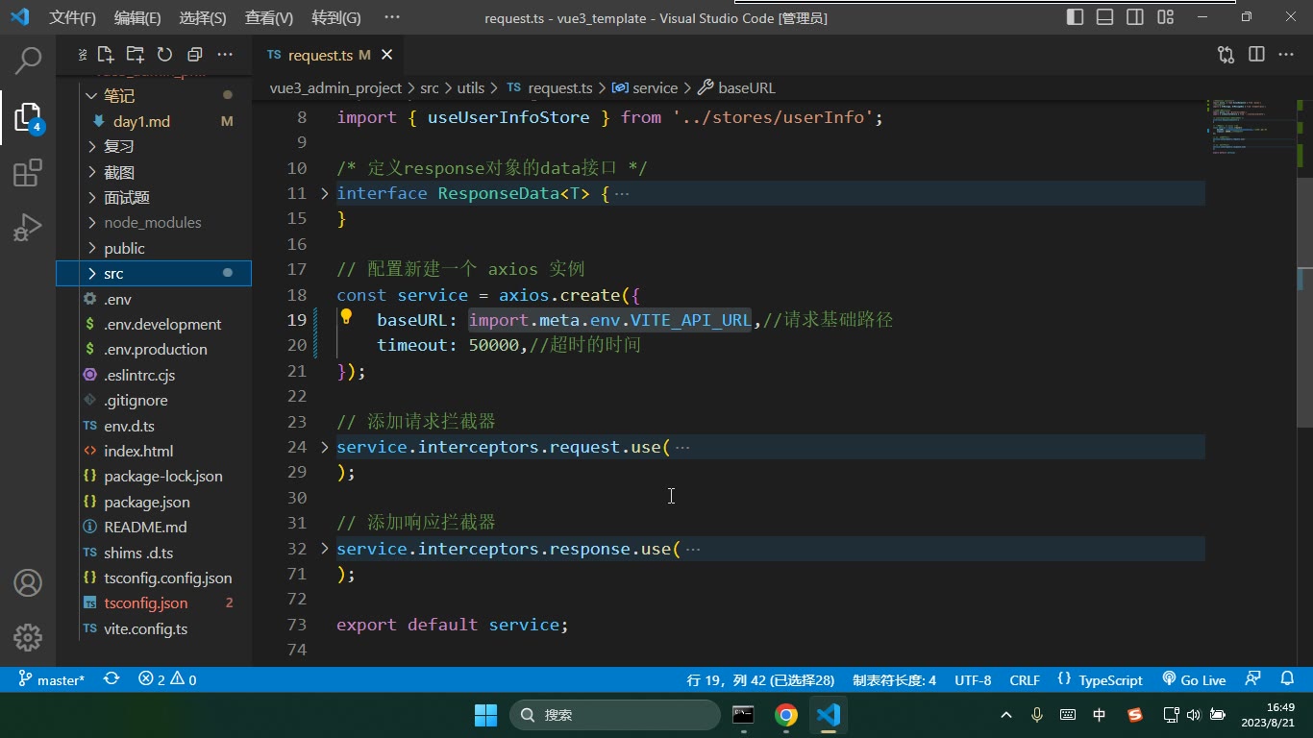Switch to the request.ts tab
Screen dimensions: 1313x738
click(x=326, y=56)
